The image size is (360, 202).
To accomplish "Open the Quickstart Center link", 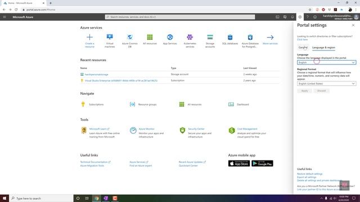I will coord(188,166).
